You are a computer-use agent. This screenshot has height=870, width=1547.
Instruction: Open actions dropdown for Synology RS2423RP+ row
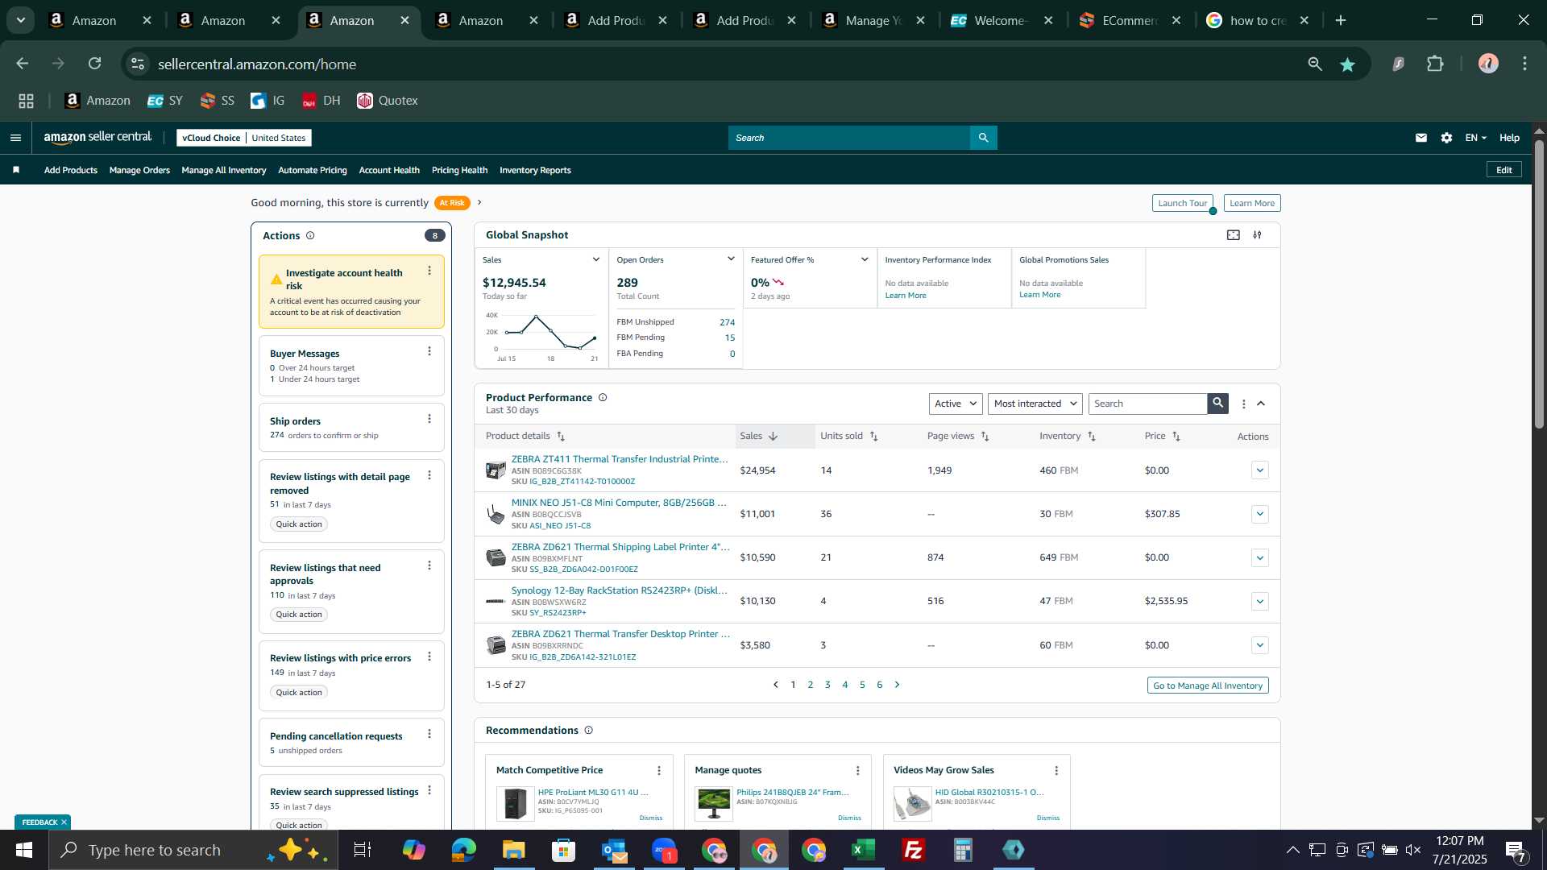click(x=1260, y=602)
